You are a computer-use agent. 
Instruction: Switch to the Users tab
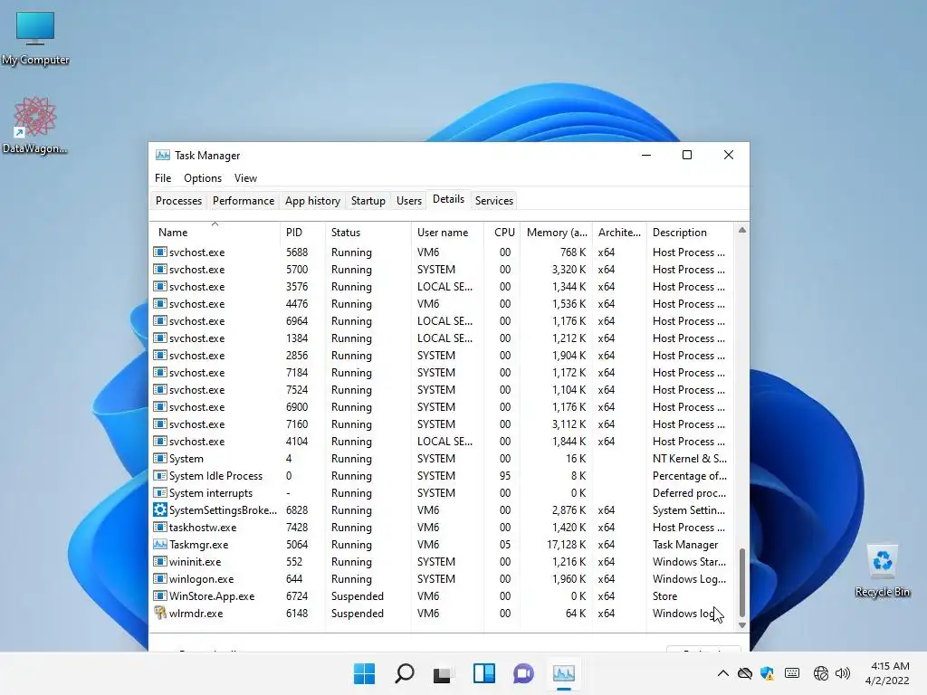[409, 201]
